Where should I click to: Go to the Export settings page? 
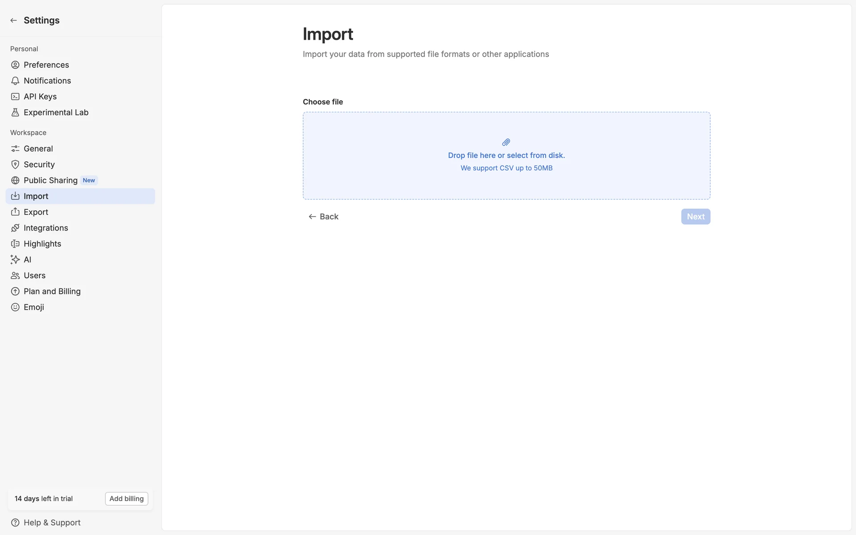pos(36,212)
